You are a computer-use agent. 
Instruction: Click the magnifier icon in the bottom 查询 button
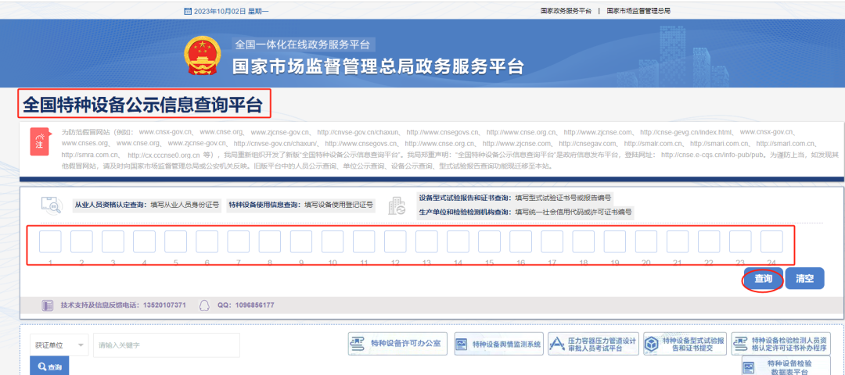click(41, 367)
